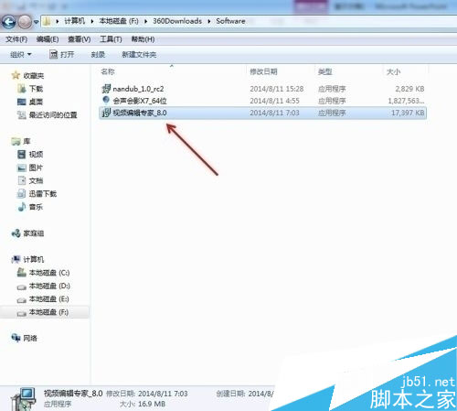457x411 pixels.
Task: Click the large application icon in details pane
Action: 24,399
